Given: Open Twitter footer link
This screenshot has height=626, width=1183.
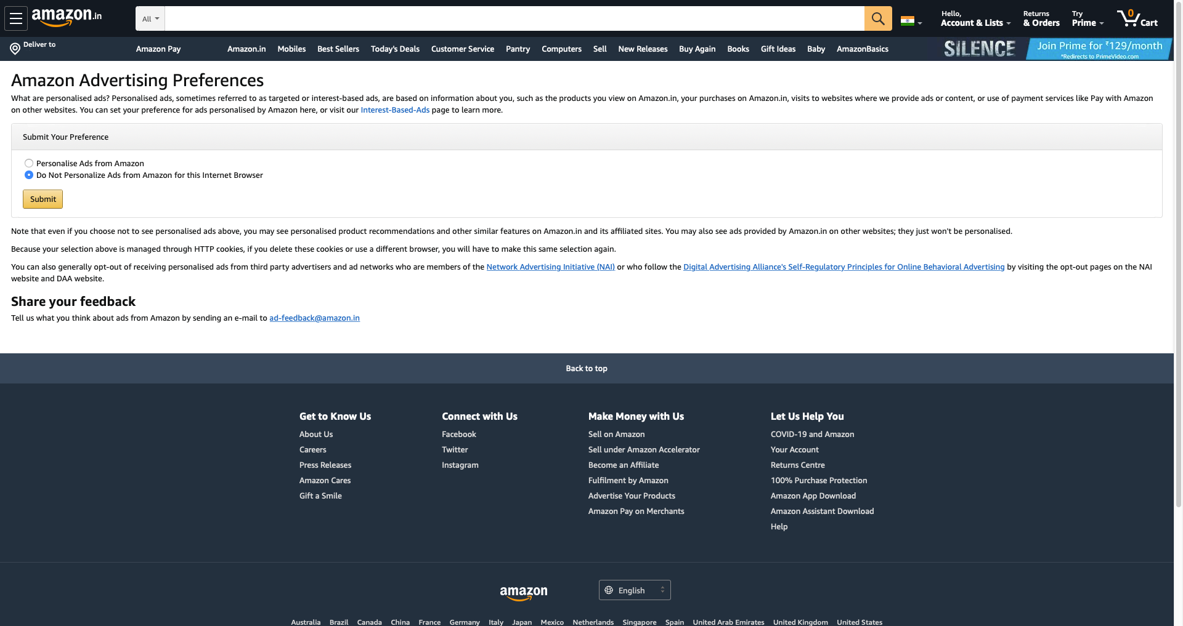Looking at the screenshot, I should point(455,449).
